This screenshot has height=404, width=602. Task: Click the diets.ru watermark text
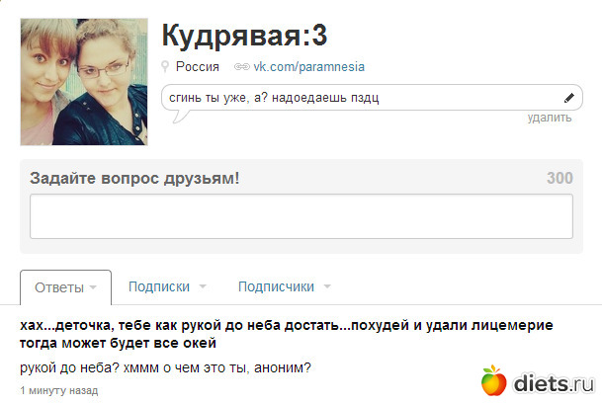(554, 383)
